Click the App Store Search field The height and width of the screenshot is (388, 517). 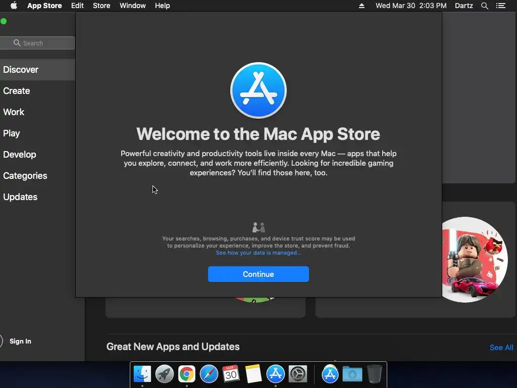(37, 43)
